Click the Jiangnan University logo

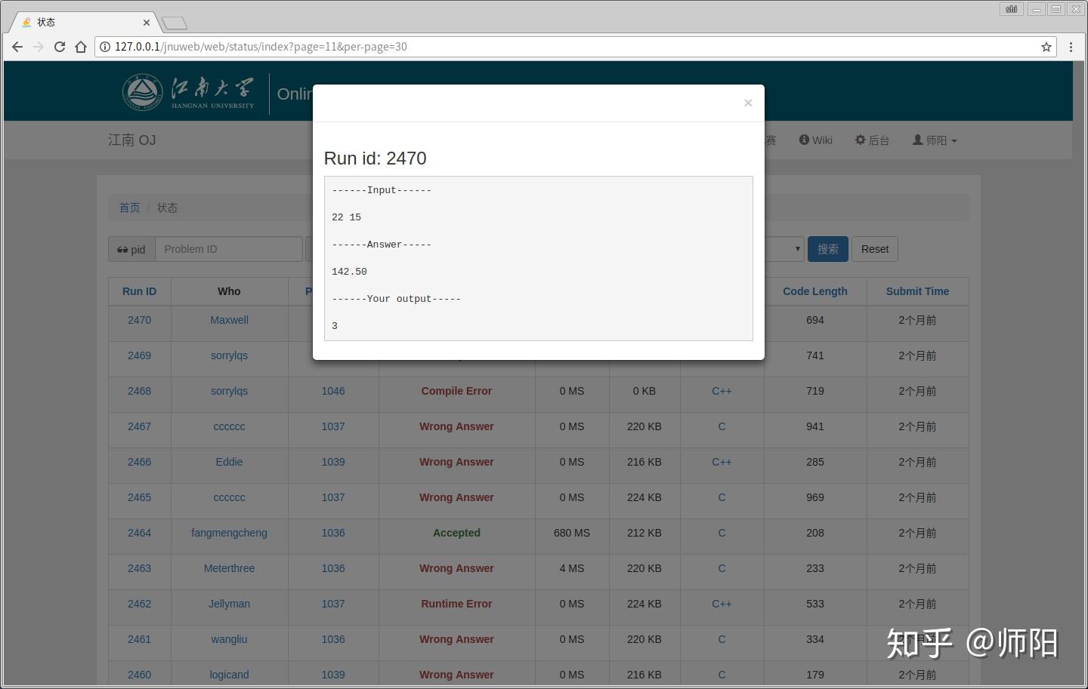(x=189, y=93)
